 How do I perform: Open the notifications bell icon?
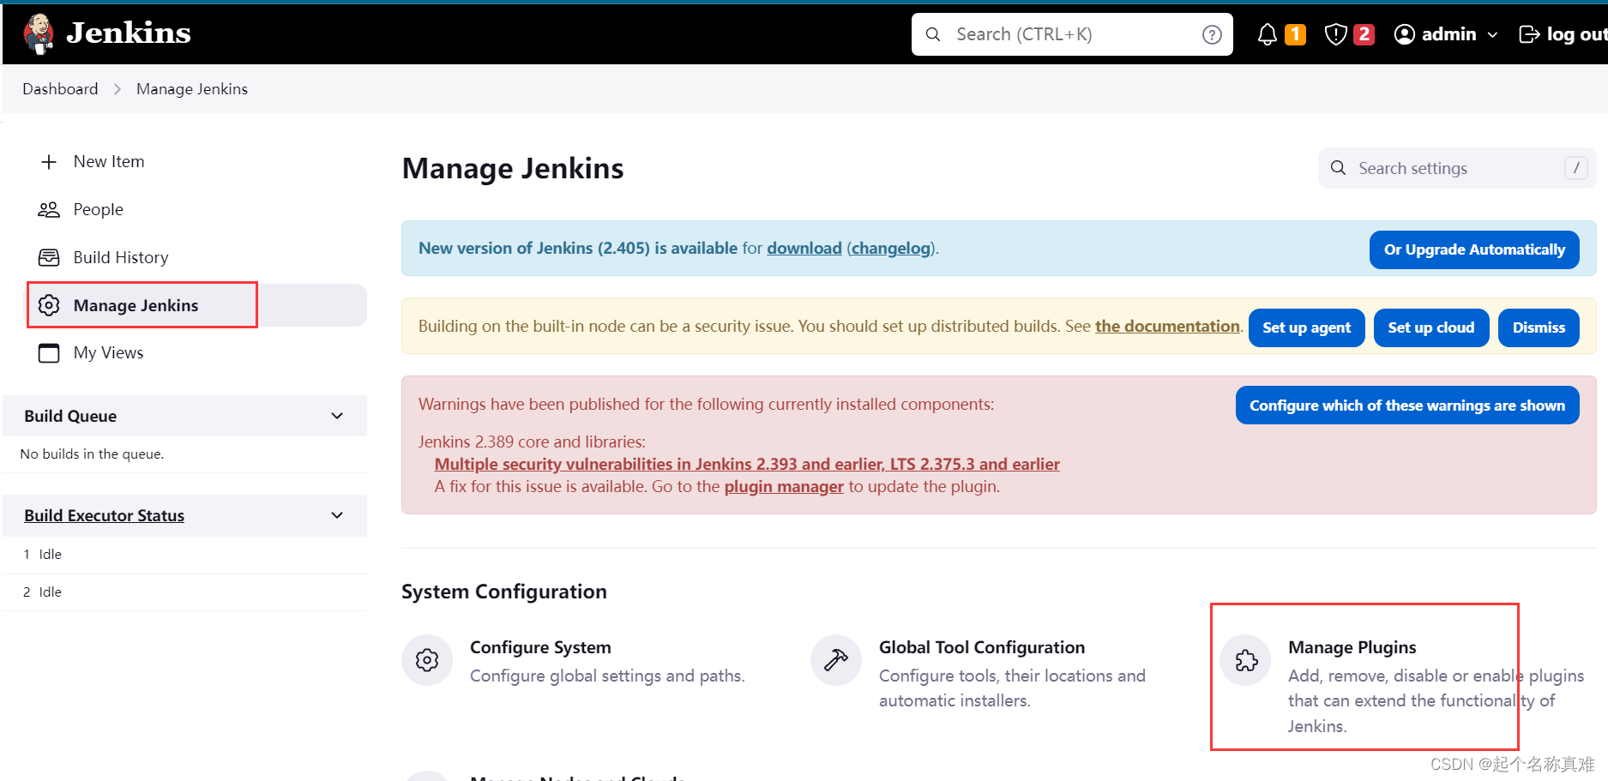pos(1267,34)
